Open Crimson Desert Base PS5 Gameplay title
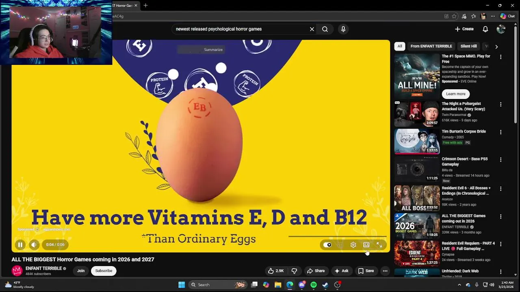The width and height of the screenshot is (520, 292). click(465, 161)
